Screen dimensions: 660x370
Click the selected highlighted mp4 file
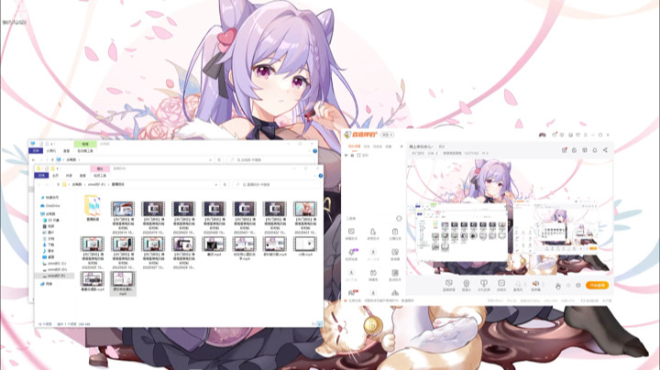[x=123, y=283]
